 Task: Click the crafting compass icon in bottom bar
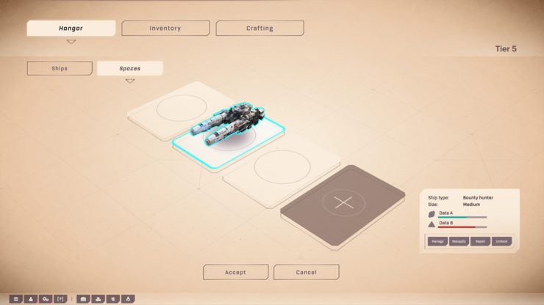pos(128,299)
